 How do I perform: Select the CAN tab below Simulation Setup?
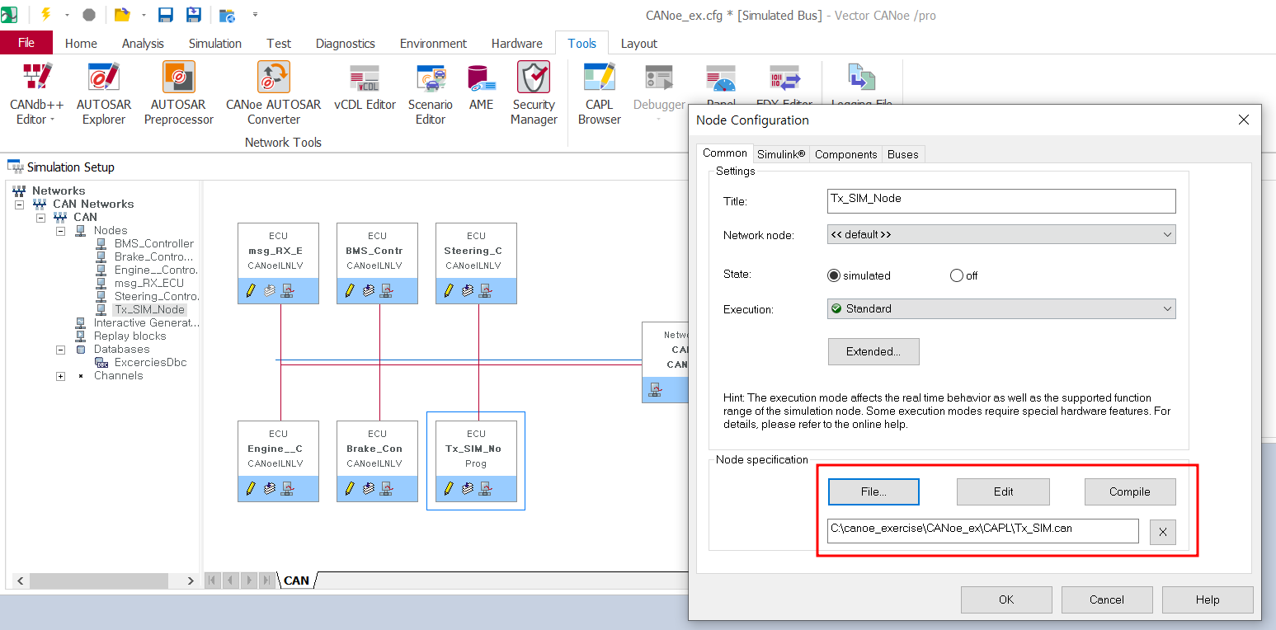(x=296, y=581)
